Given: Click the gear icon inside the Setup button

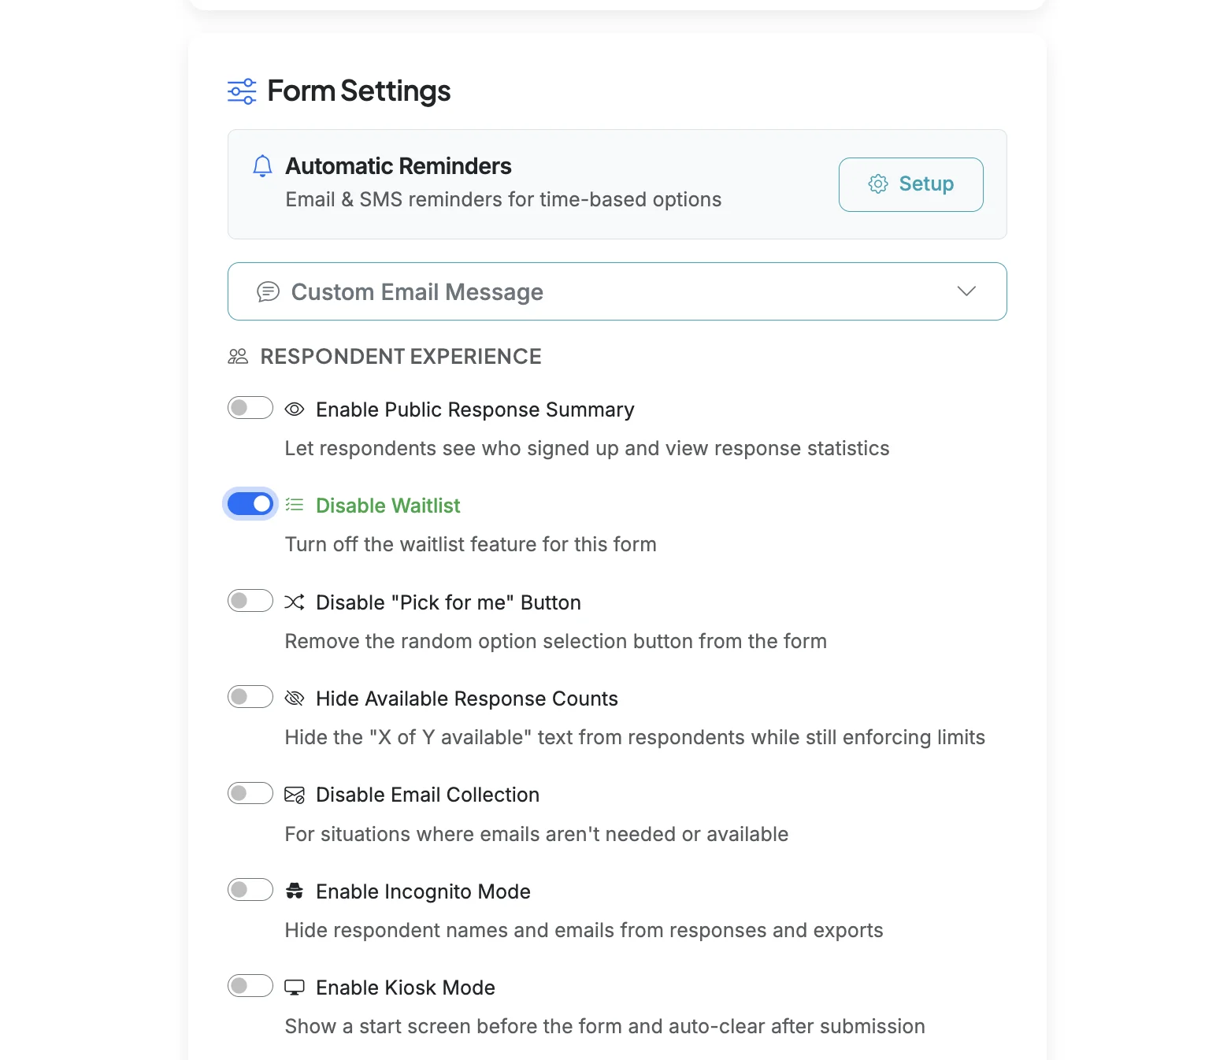Looking at the screenshot, I should 877,183.
